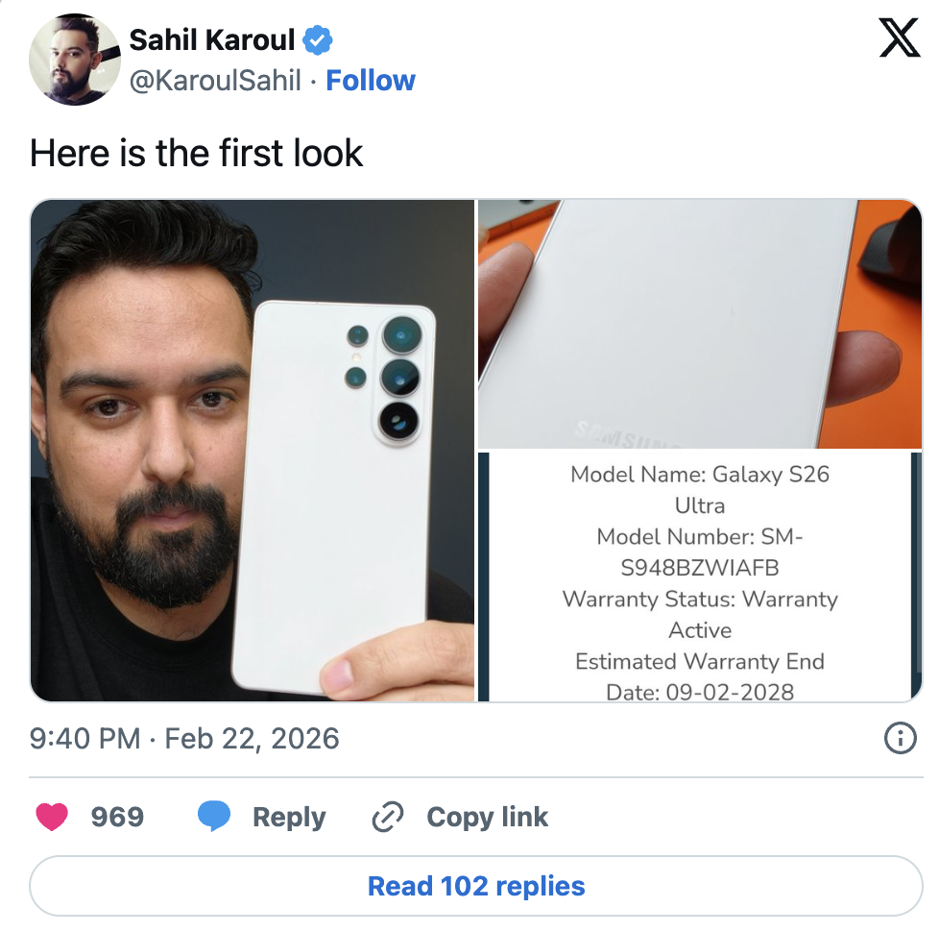Open the author's profile avatar

click(74, 60)
